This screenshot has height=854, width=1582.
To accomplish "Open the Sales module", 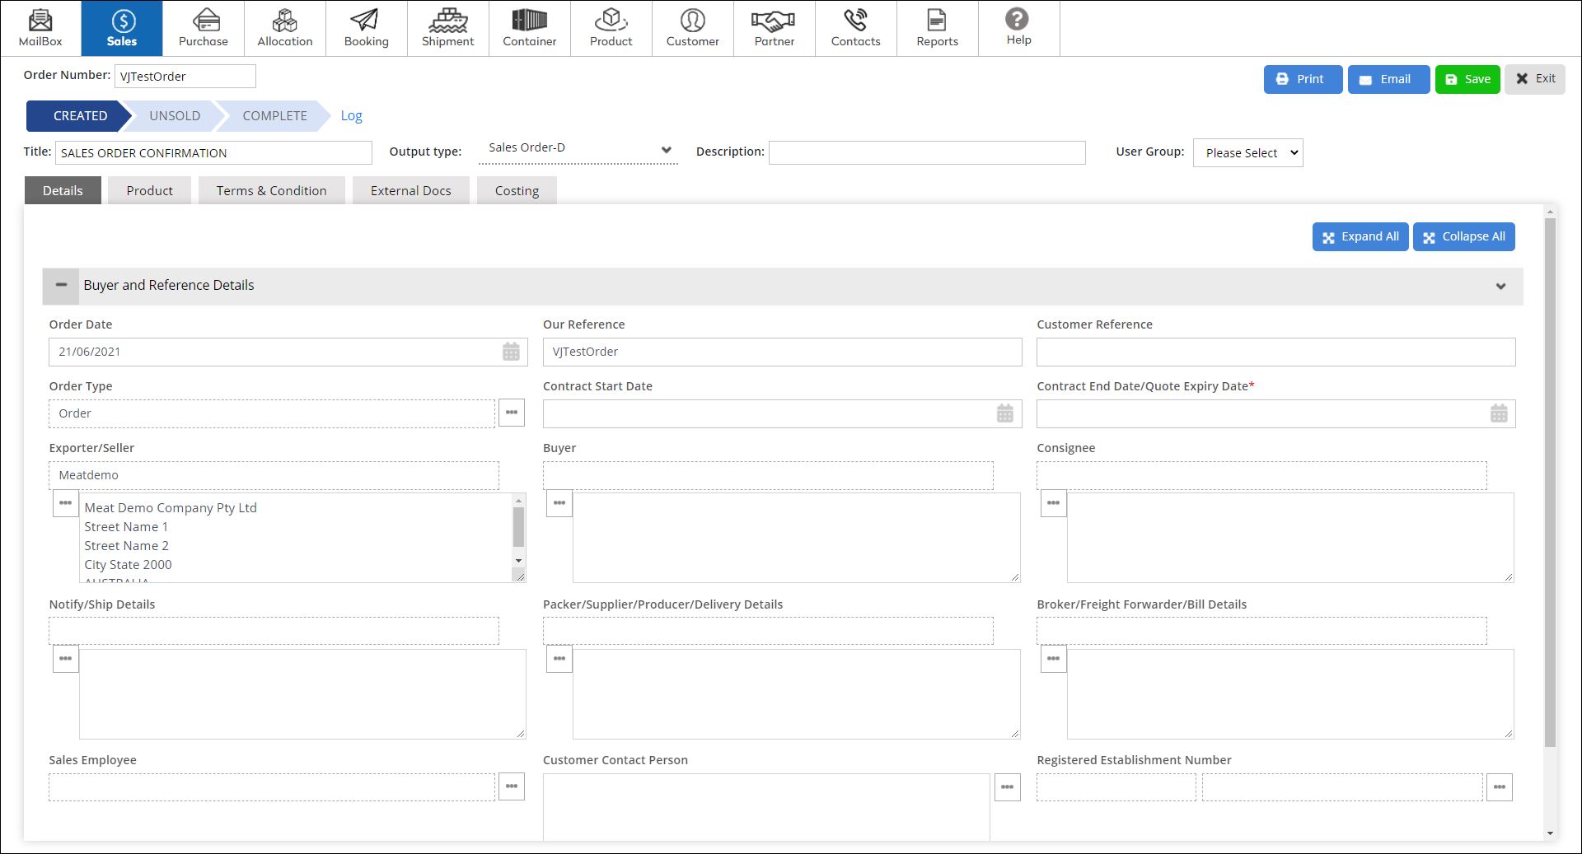I will point(122,28).
